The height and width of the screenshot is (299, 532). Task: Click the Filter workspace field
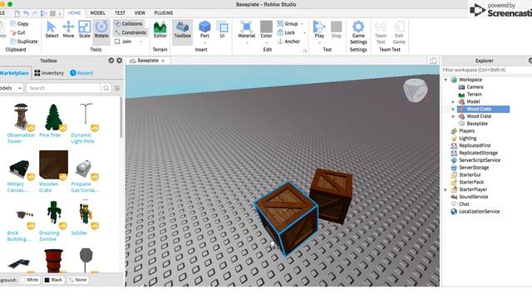click(486, 70)
